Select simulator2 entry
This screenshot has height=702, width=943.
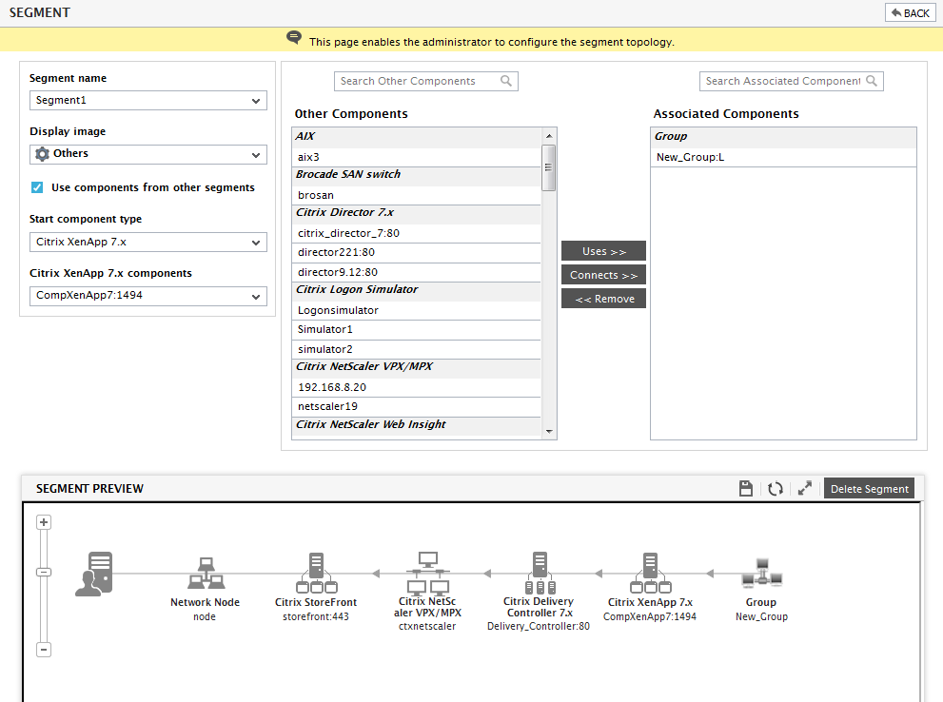[416, 349]
